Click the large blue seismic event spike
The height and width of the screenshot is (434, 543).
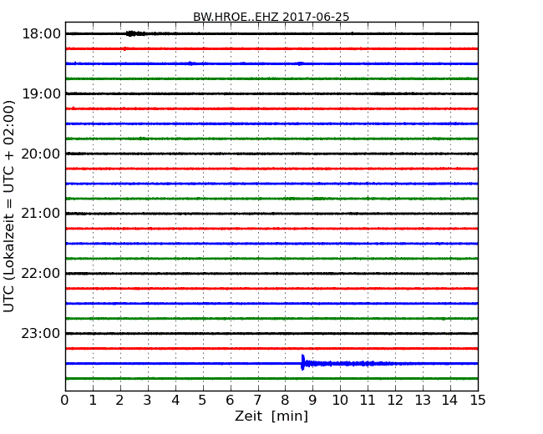pos(303,363)
